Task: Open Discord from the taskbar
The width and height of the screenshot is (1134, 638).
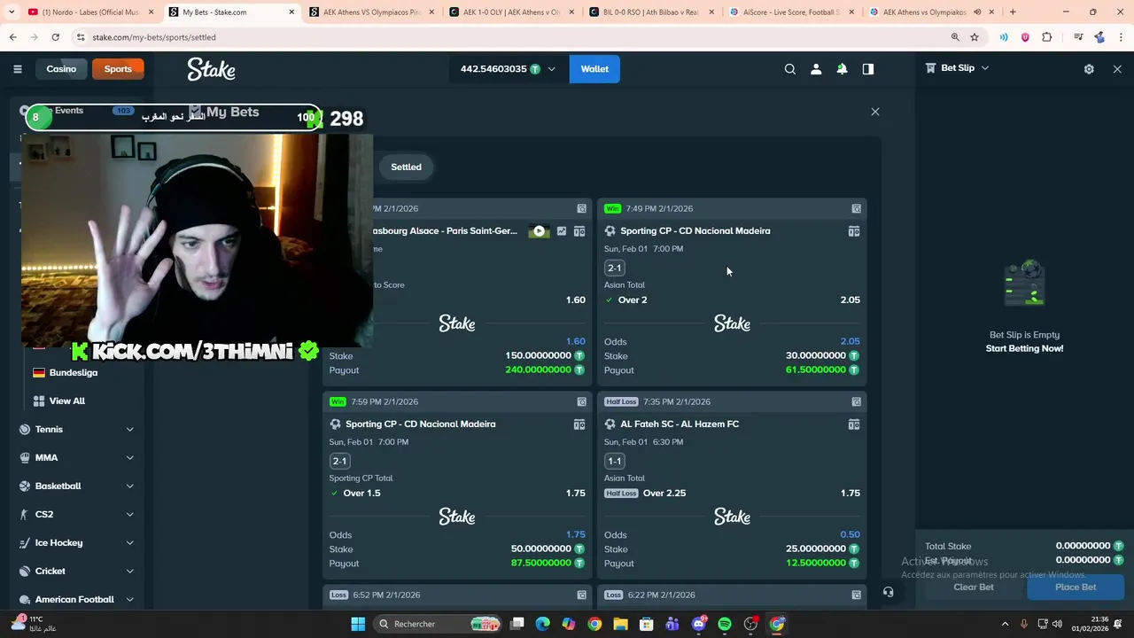Action: [x=699, y=624]
